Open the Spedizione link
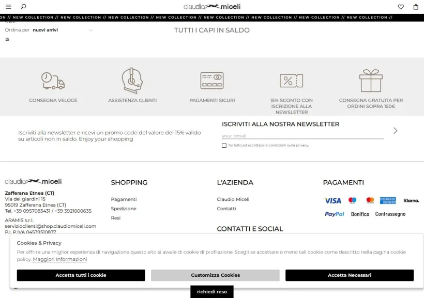The image size is (424, 298). pyautogui.click(x=124, y=209)
